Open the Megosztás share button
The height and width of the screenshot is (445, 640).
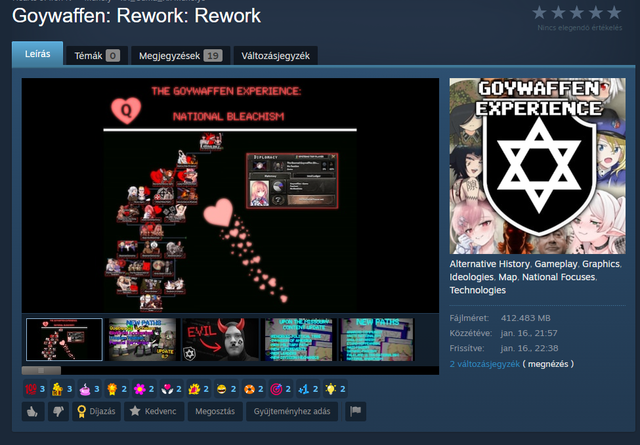(x=215, y=411)
